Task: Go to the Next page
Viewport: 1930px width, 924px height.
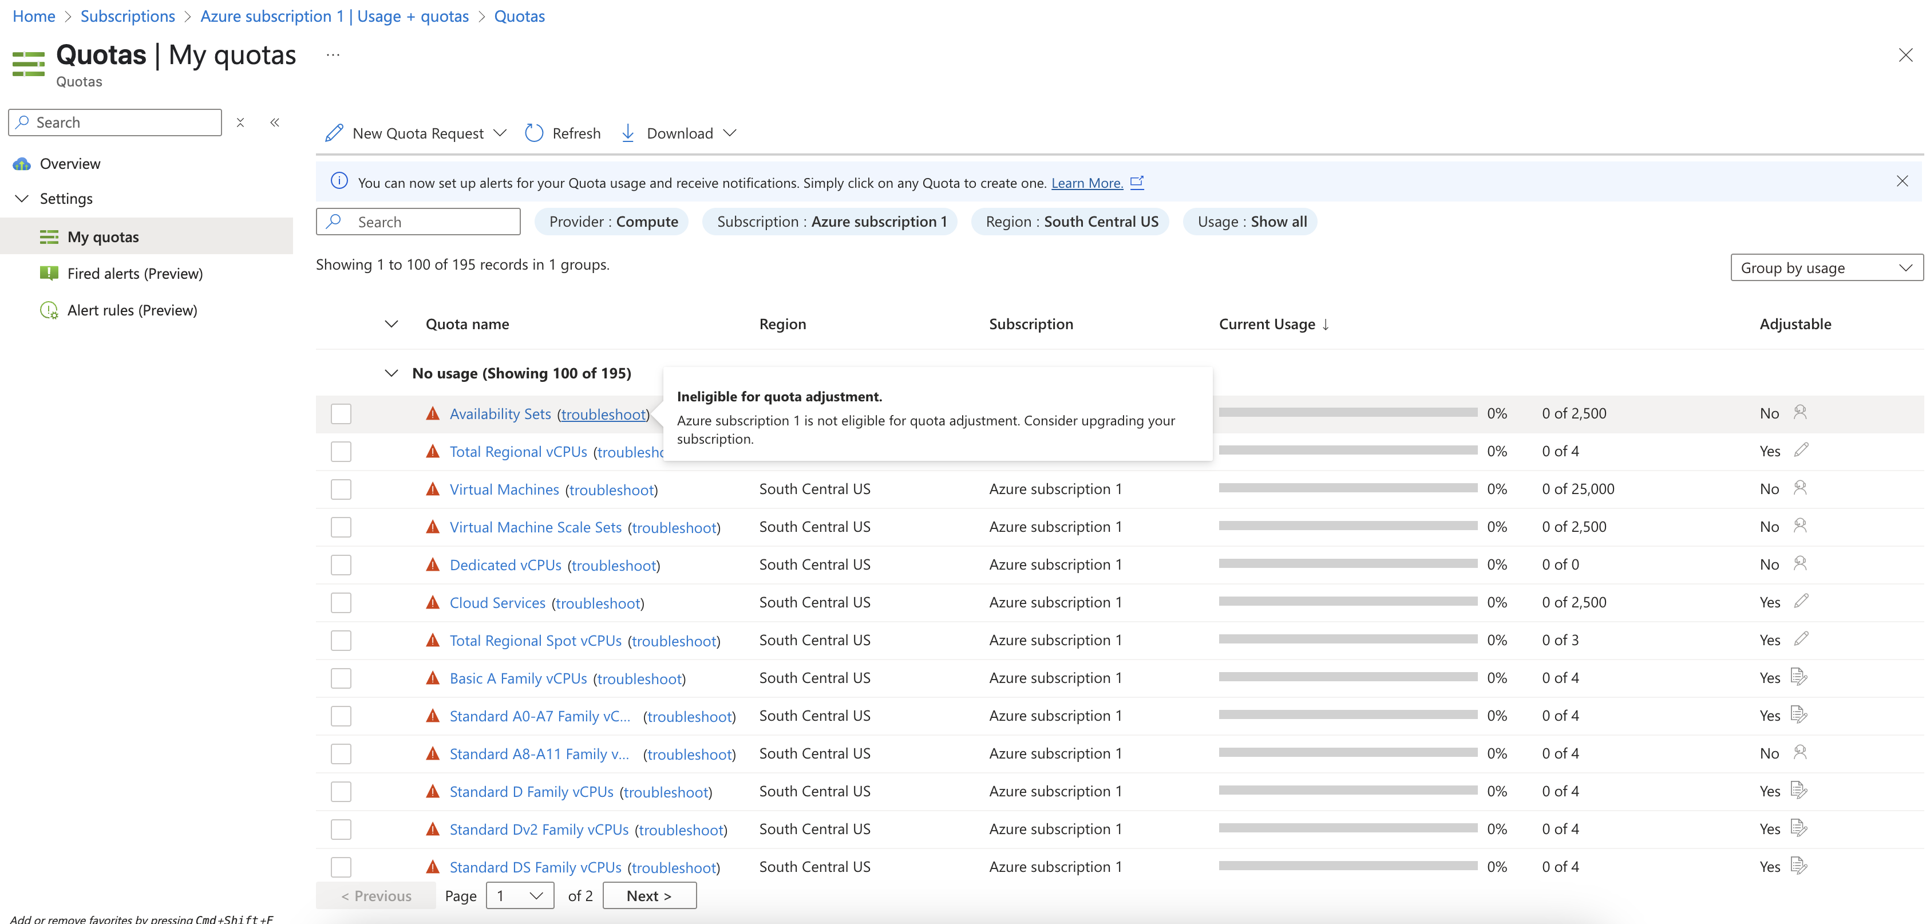Action: (x=649, y=895)
